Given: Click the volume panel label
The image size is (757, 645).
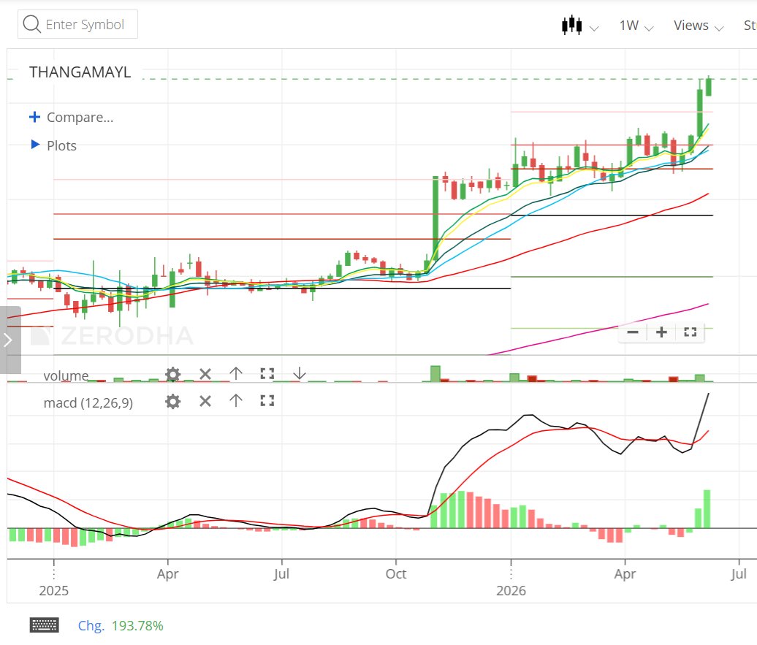Looking at the screenshot, I should pyautogui.click(x=66, y=375).
